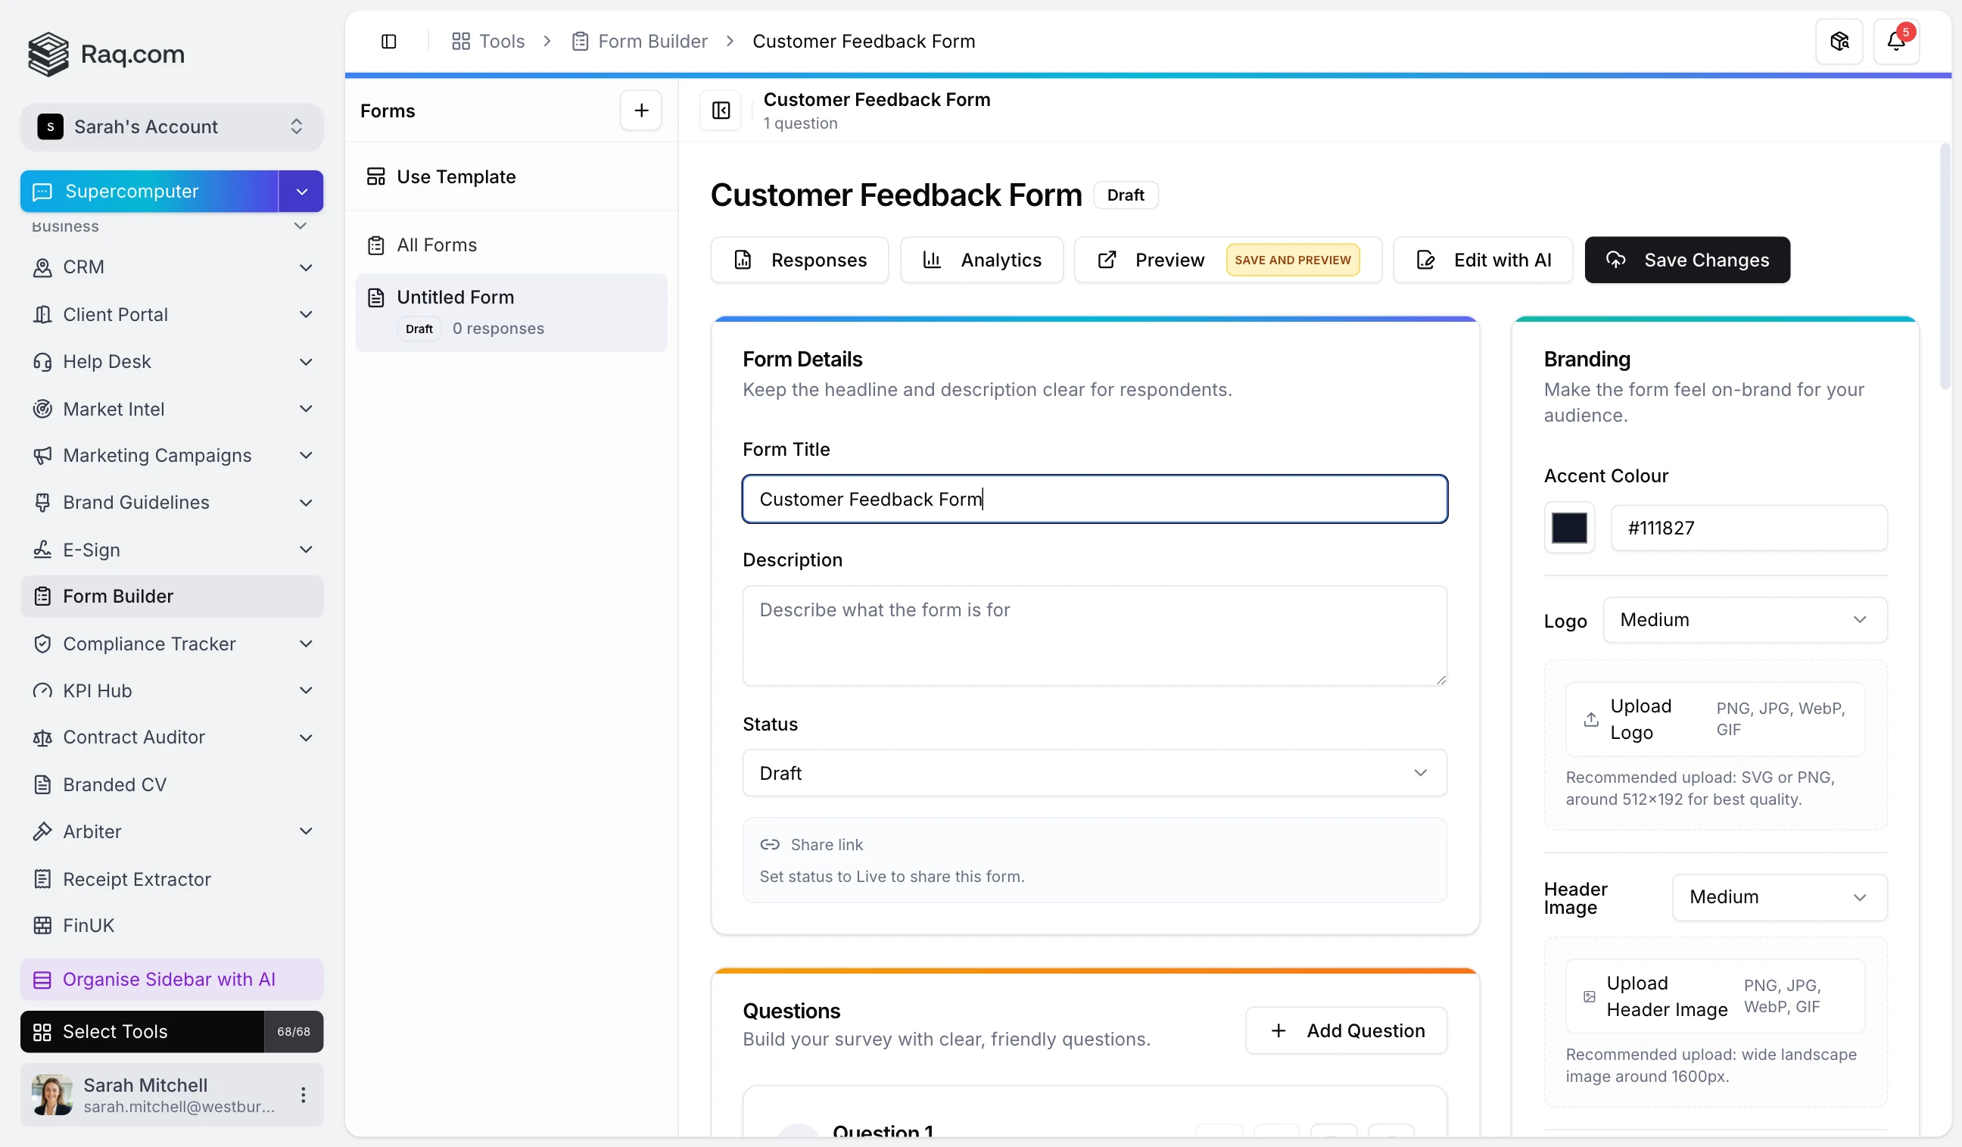Image resolution: width=1962 pixels, height=1147 pixels.
Task: Expand the Compliance Tracker chevron
Action: point(306,644)
